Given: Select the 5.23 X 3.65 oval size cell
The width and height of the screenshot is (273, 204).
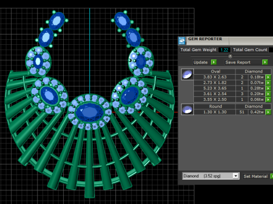Looking at the screenshot, I should click(x=214, y=88).
